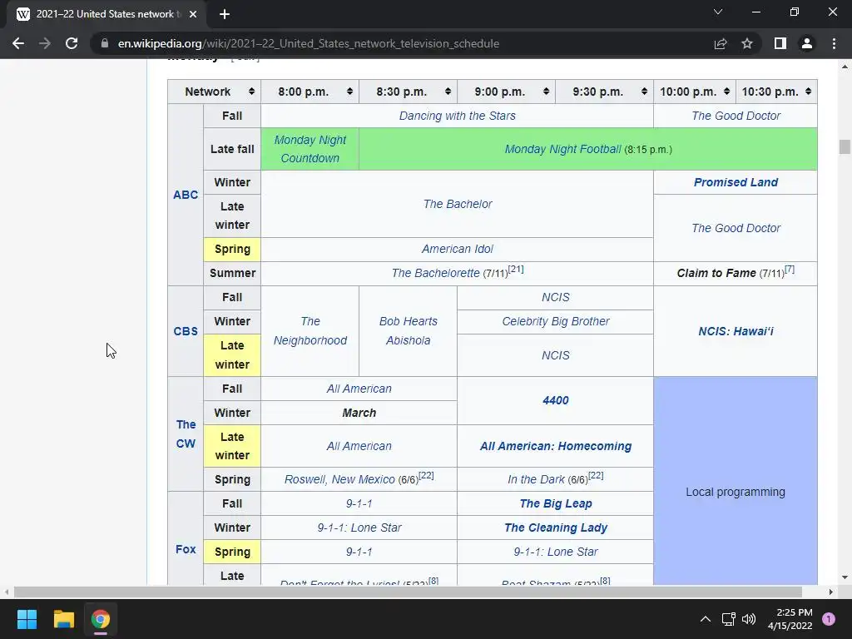Open the CBS network link
This screenshot has height=639, width=852.
(x=186, y=331)
